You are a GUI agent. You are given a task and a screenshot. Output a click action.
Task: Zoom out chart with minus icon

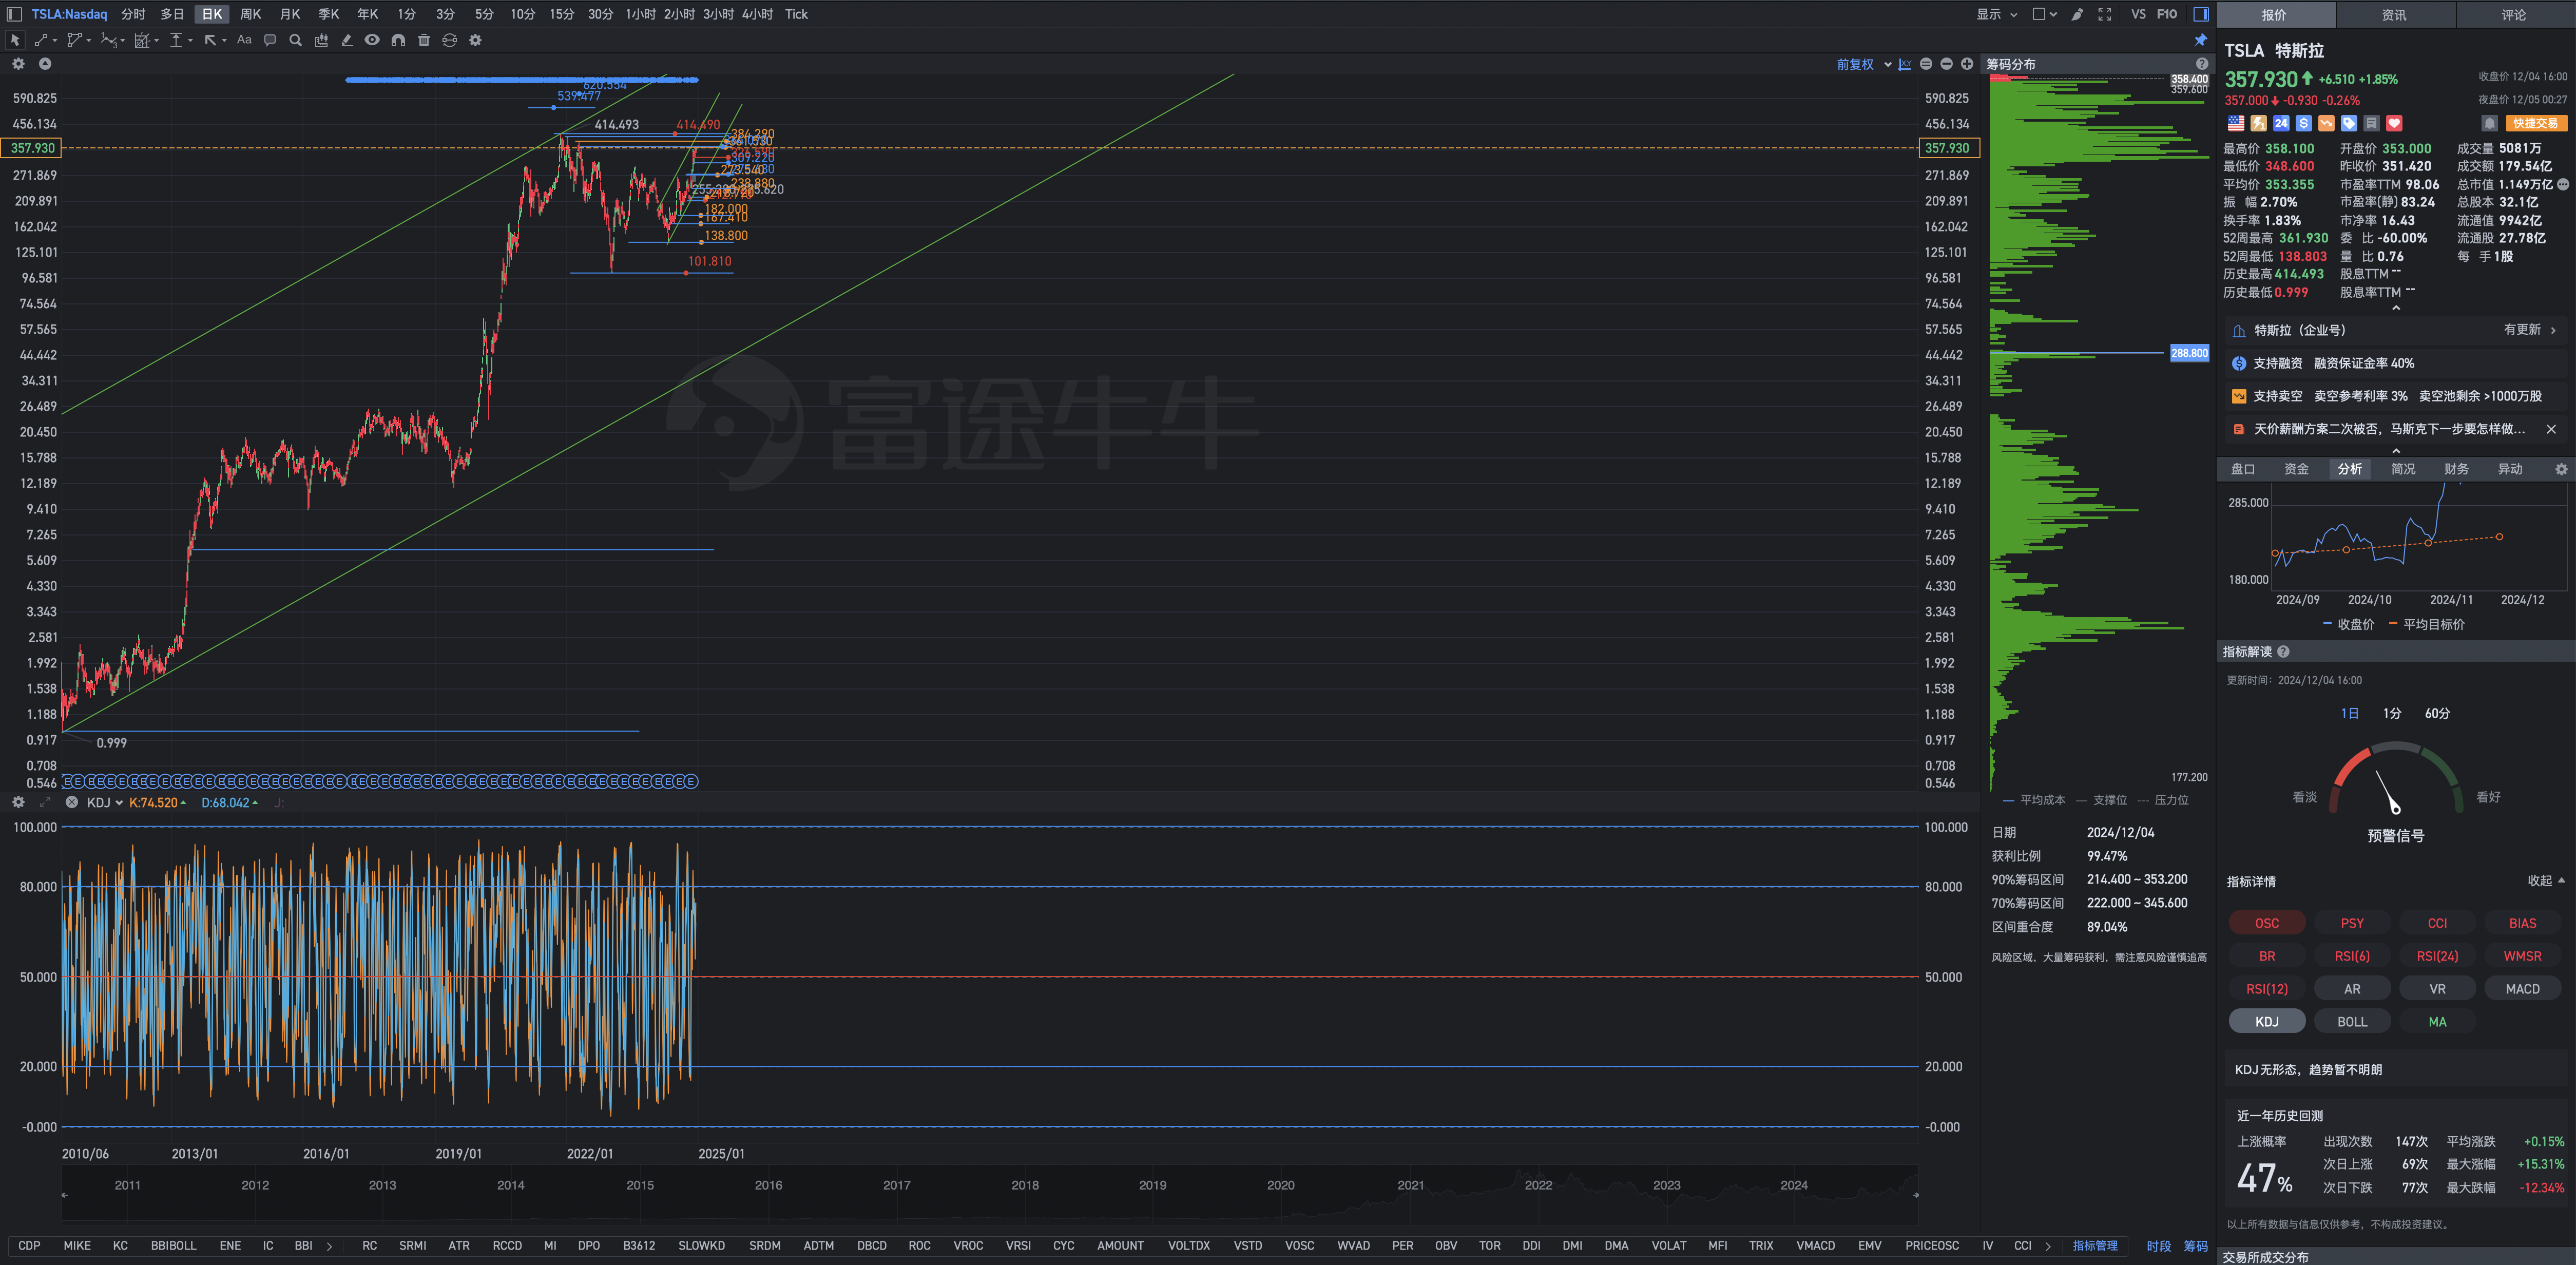pos(1946,64)
